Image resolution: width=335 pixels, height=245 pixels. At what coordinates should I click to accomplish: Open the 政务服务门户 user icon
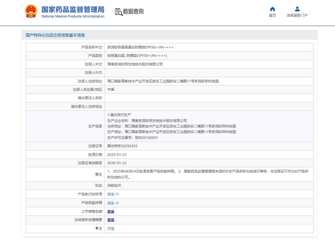point(297,9)
